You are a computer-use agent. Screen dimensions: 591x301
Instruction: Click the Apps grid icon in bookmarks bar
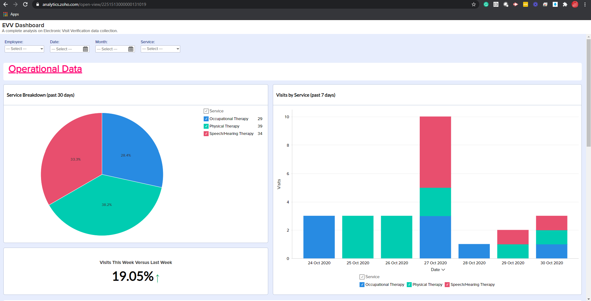[5, 14]
